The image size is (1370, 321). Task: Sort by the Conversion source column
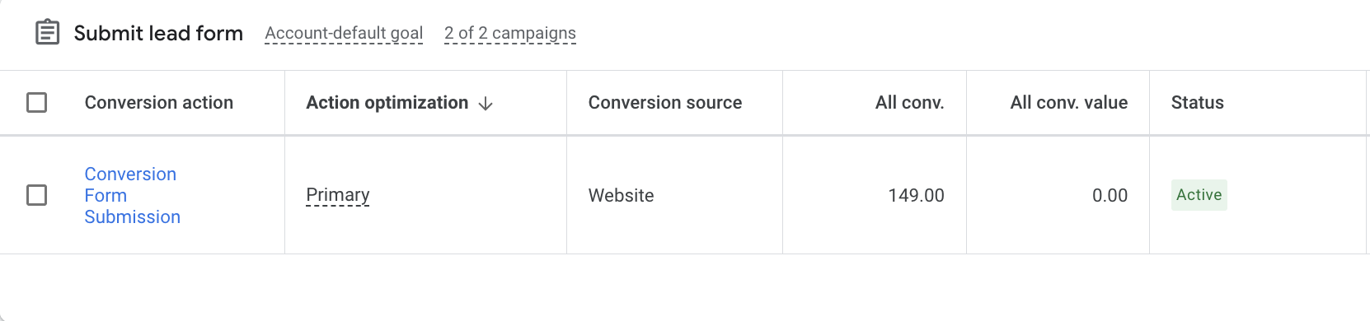click(665, 103)
